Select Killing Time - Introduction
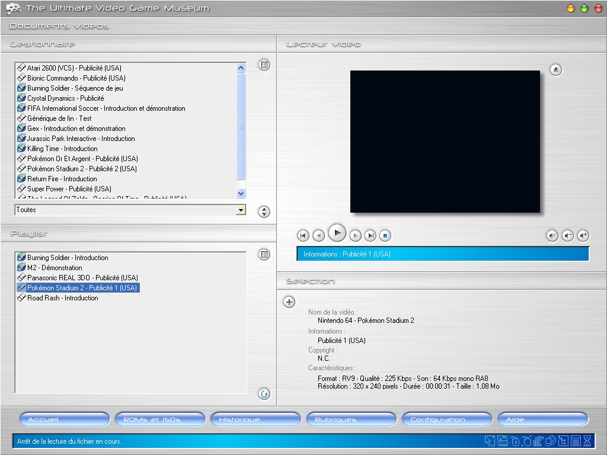Image resolution: width=607 pixels, height=455 pixels. pyautogui.click(x=57, y=148)
